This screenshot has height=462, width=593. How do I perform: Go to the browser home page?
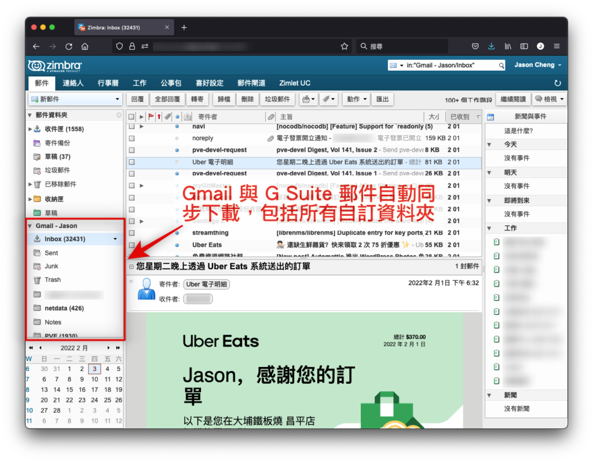click(x=85, y=46)
